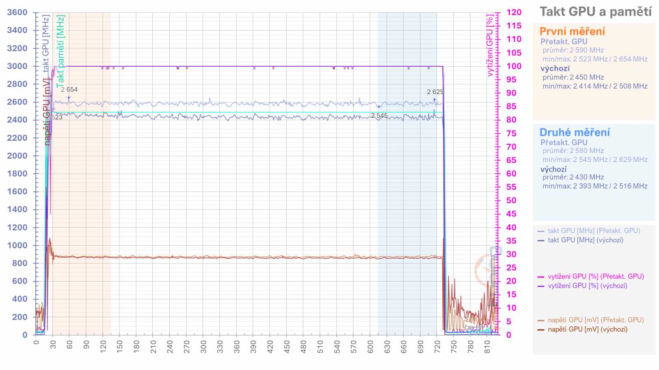Click "min/max: 2 414 MHz / 2 508 MHz"
This screenshot has width=659, height=370.
coord(595,86)
